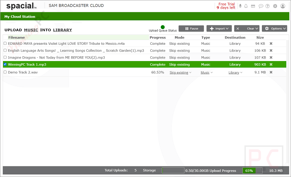Click the LIBRARY link in heading
This screenshot has height=177, width=291.
62,30
